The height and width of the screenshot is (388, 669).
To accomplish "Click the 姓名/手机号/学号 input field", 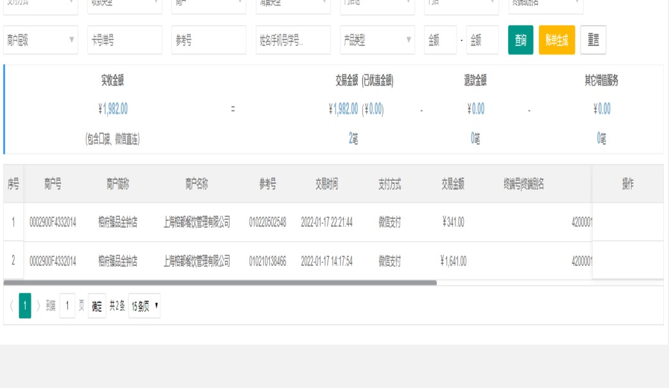I will [293, 40].
